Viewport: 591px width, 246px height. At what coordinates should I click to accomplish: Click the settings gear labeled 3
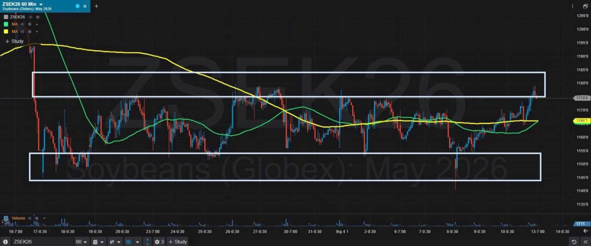tap(159, 242)
